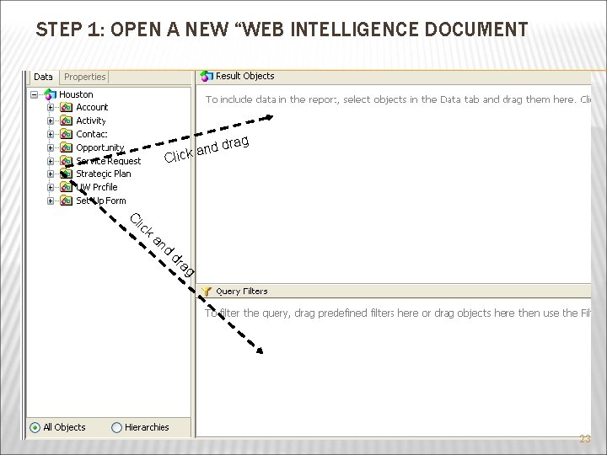The width and height of the screenshot is (607, 455).
Task: Click the Query Filters header text
Action: click(242, 292)
